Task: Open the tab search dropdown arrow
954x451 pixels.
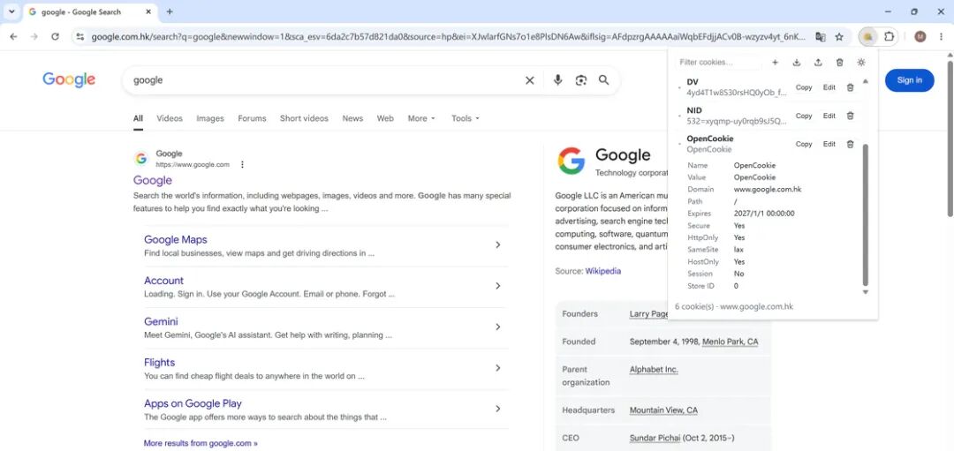Action: click(x=11, y=11)
